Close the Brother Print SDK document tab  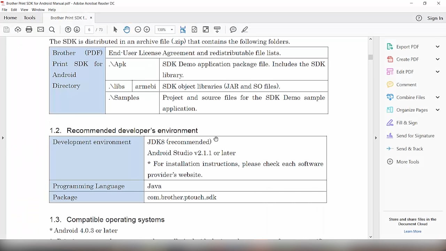click(x=91, y=18)
